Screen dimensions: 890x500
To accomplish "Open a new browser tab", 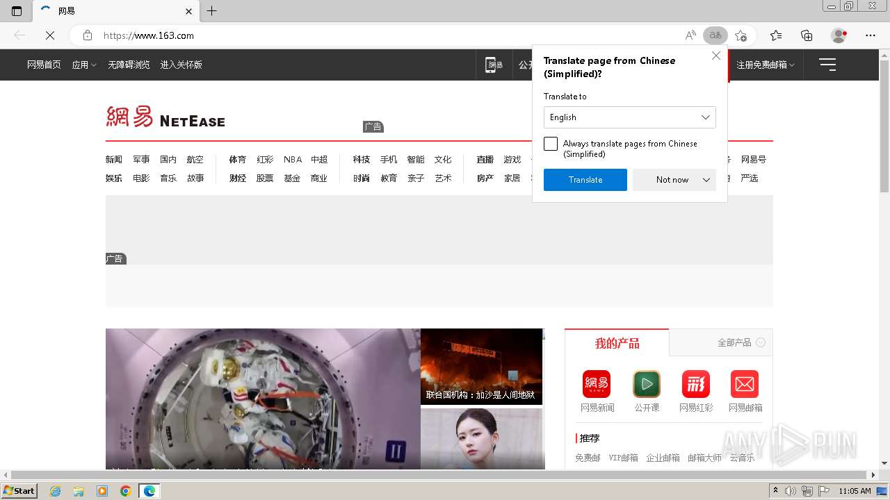I will tap(212, 11).
